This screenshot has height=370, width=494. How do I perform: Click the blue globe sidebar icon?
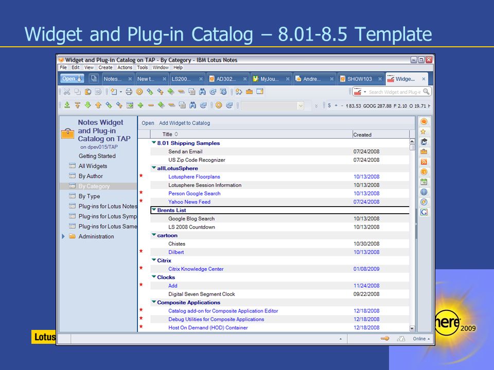[x=424, y=192]
